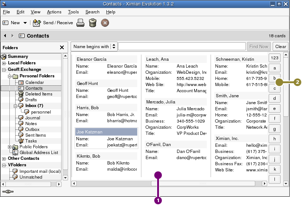Image resolution: width=302 pixels, height=205 pixels.
Task: Open the Calendar folder
Action: (x=34, y=82)
